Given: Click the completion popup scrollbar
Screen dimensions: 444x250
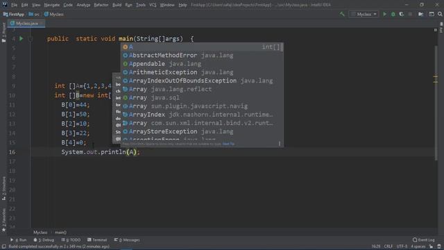Looking at the screenshot, I should point(282,47).
